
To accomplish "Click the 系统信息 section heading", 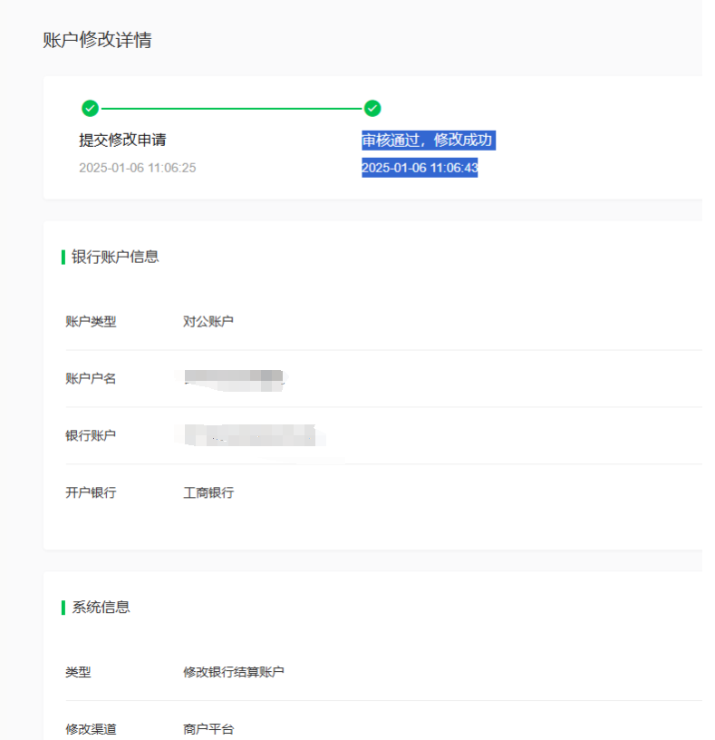I will coord(101,607).
